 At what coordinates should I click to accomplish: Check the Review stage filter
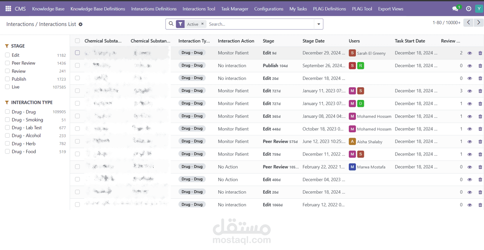pos(7,71)
